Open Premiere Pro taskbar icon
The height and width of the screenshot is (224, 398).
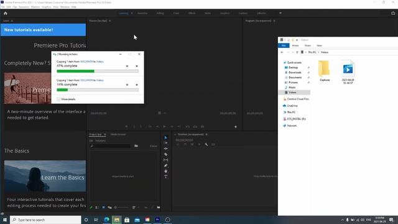(x=157, y=220)
